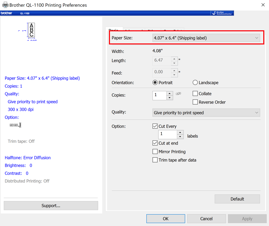Viewport: 269px width, 226px height.
Task: Click the 'Halftone: Error Diffusion' text
Action: [28, 158]
